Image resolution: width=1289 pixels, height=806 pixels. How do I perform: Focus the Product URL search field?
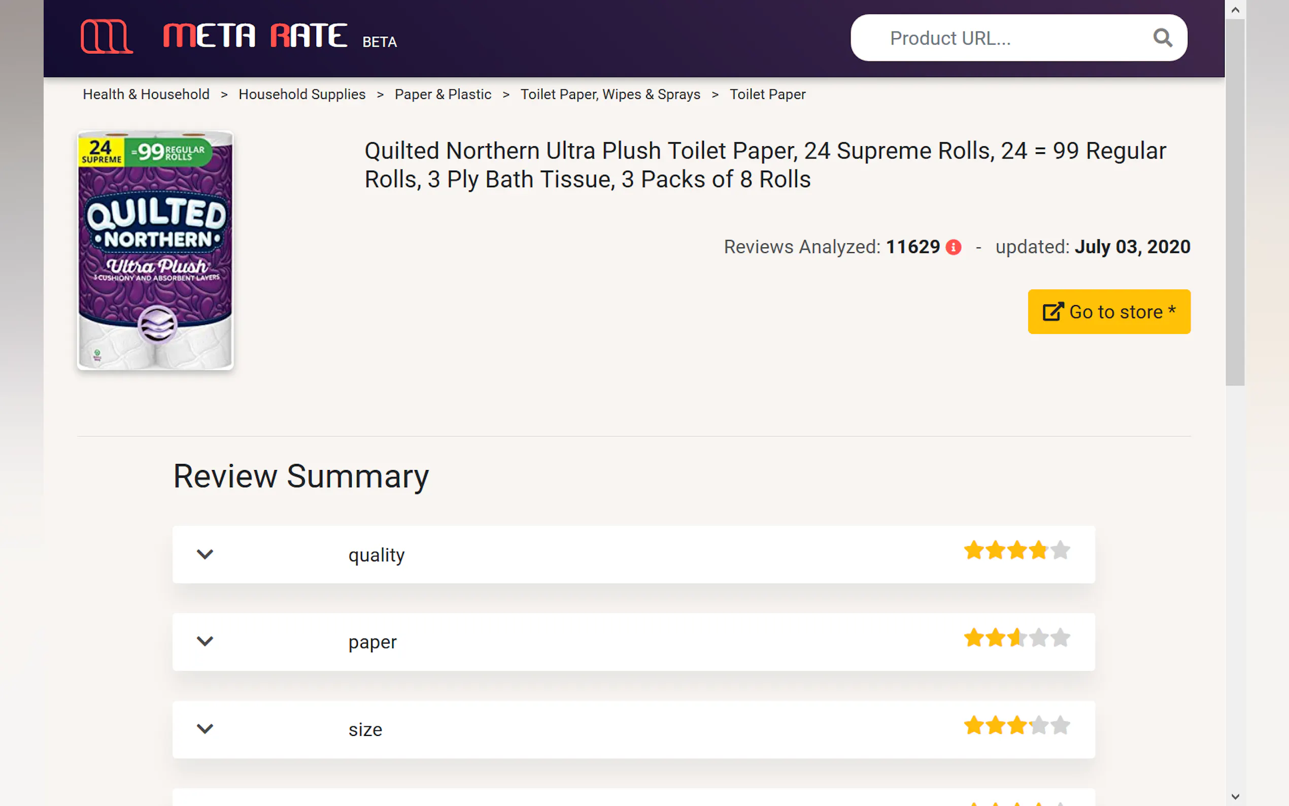(1002, 39)
